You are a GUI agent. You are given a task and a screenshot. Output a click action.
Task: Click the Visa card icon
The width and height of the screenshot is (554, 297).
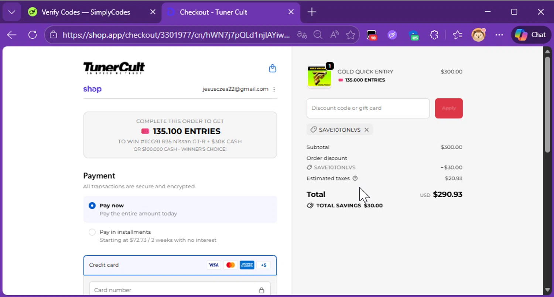213,265
